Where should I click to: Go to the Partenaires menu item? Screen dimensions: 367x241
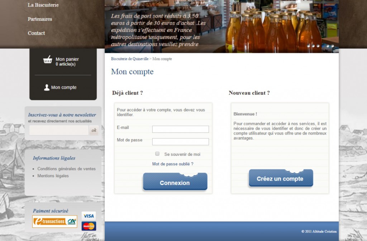pyautogui.click(x=40, y=19)
